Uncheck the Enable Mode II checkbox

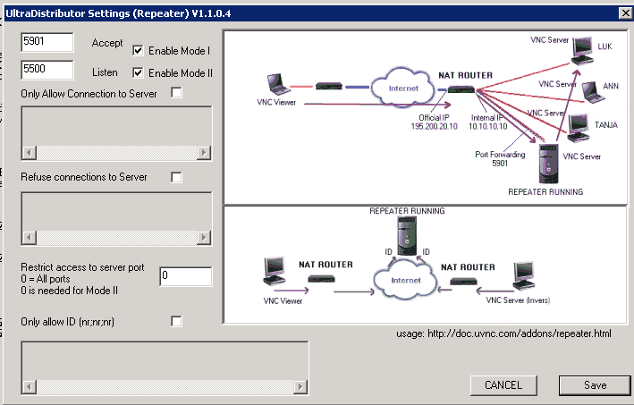[x=139, y=72]
